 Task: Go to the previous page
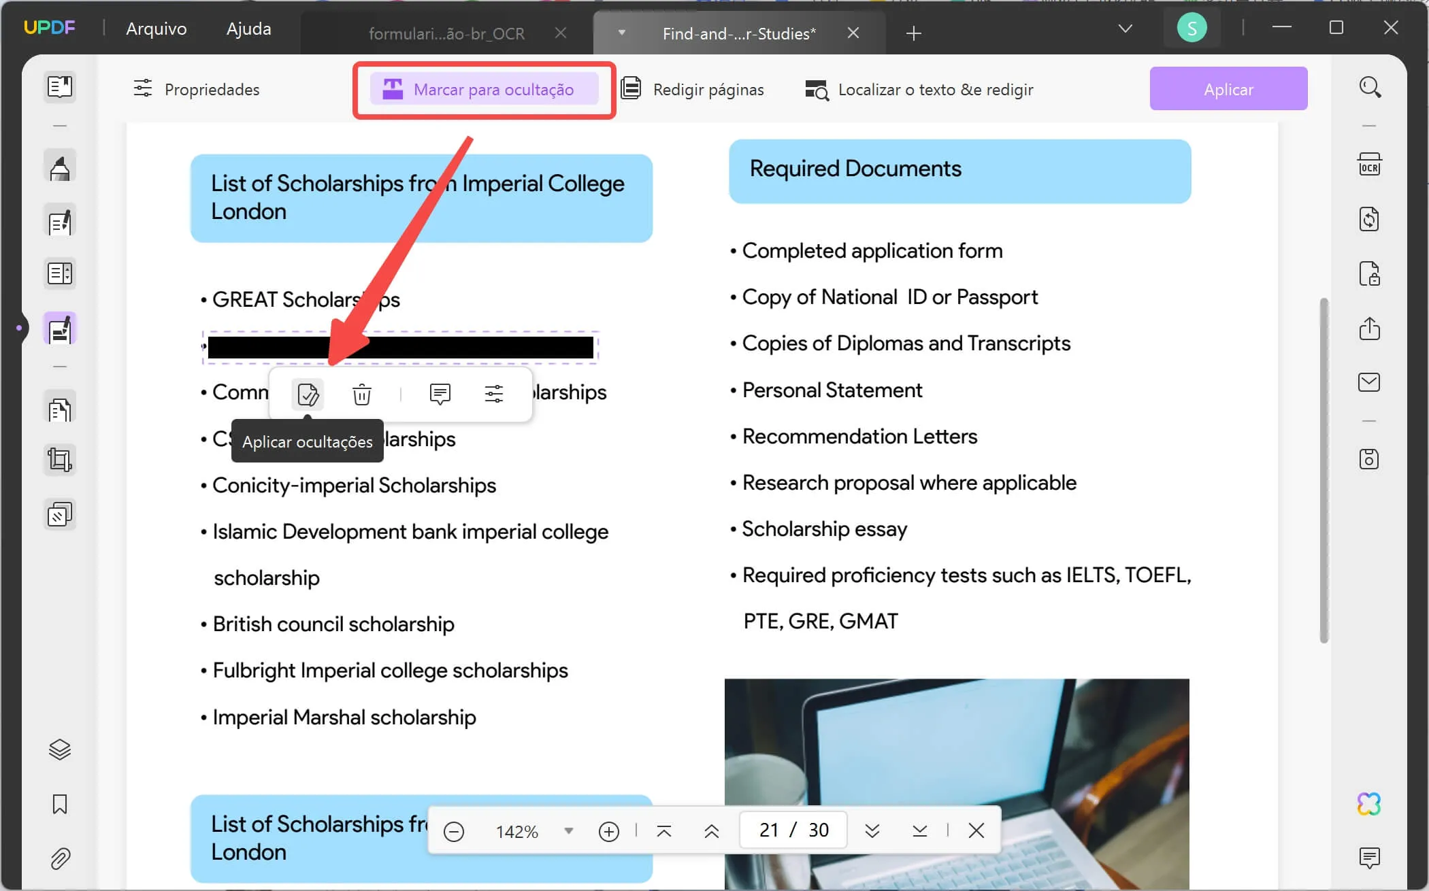click(x=712, y=831)
